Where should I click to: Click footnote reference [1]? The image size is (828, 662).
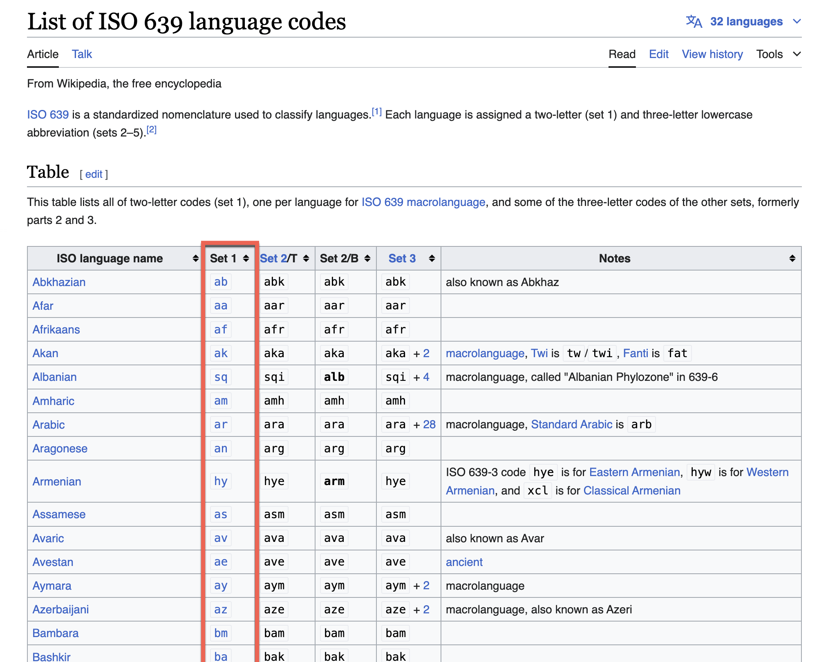(377, 111)
